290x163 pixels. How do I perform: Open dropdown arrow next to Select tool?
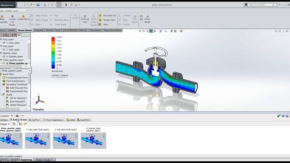(63, 5)
